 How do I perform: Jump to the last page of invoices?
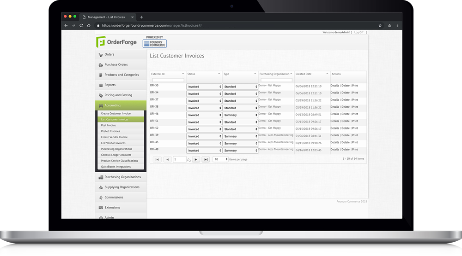(206, 159)
